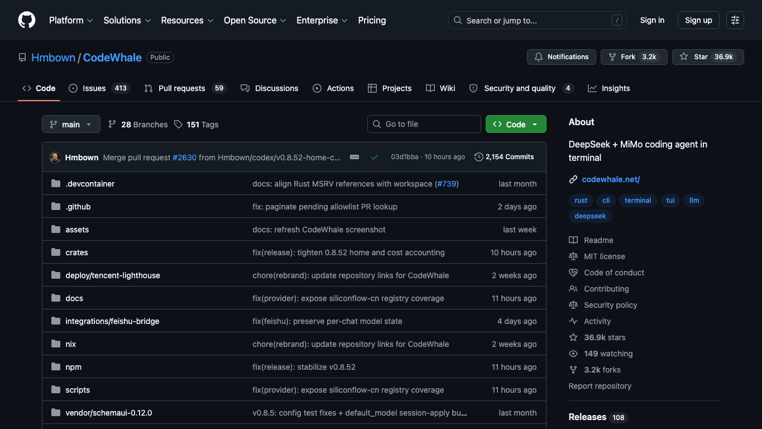Click the rust topic tag
The image size is (762, 429).
(581, 200)
